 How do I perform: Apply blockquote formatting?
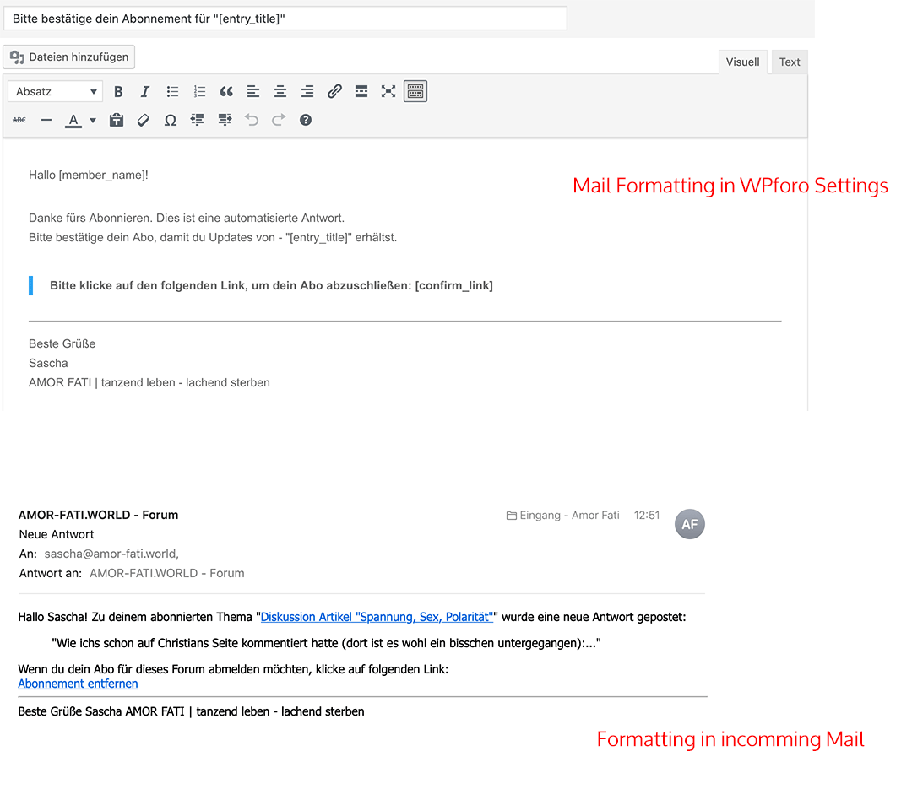pos(226,91)
